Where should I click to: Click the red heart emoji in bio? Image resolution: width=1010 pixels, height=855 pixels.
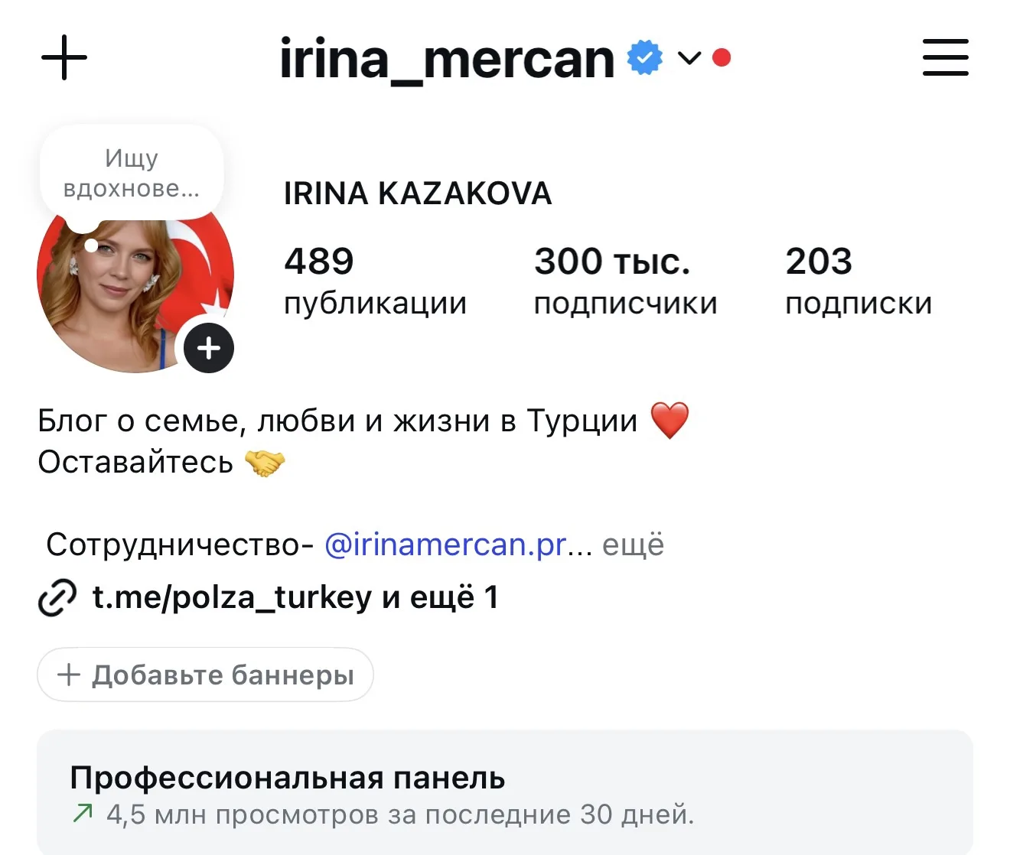coord(670,421)
